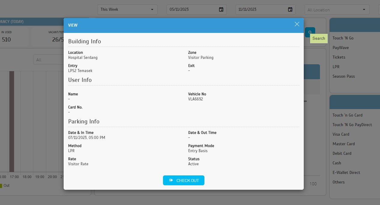Expand the This Week period dropdown

pyautogui.click(x=128, y=10)
